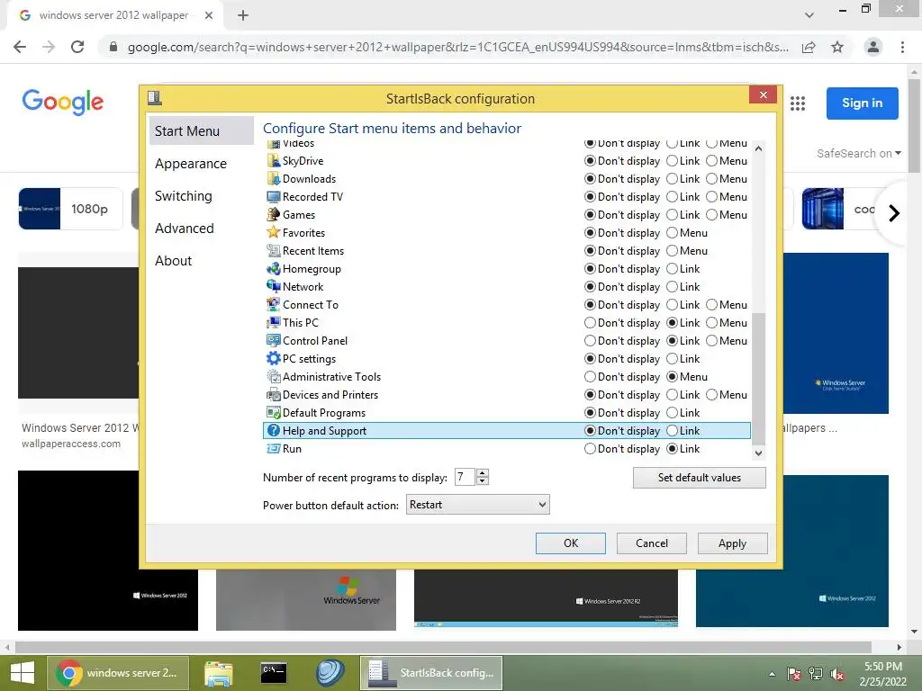Open the Google apps grid
The height and width of the screenshot is (691, 922).
click(798, 103)
